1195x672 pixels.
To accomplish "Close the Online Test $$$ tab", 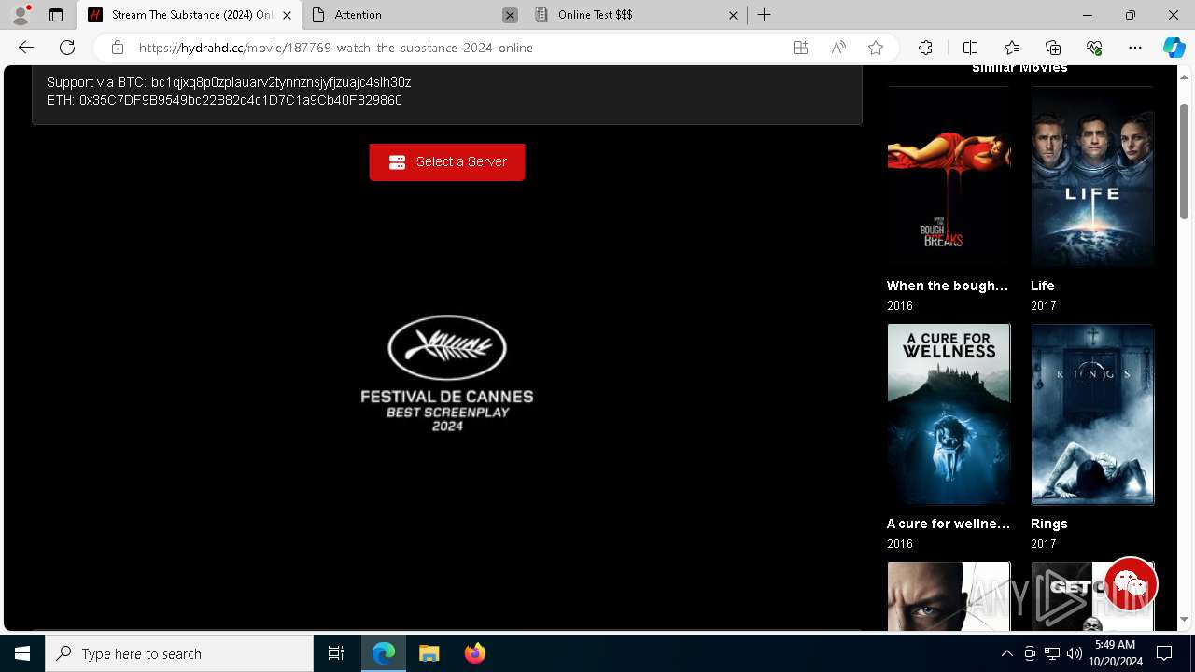I will [x=733, y=15].
